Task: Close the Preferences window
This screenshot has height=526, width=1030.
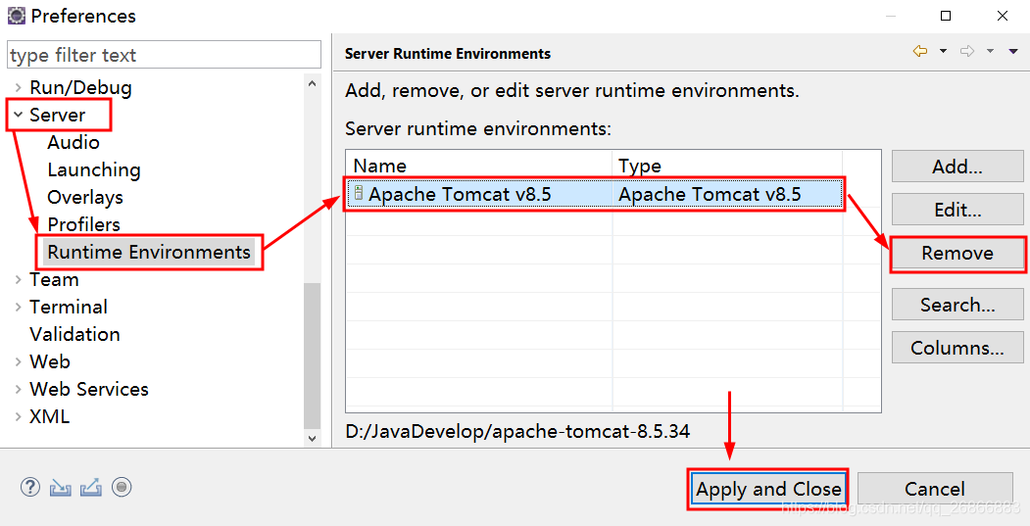Action: pyautogui.click(x=1003, y=16)
